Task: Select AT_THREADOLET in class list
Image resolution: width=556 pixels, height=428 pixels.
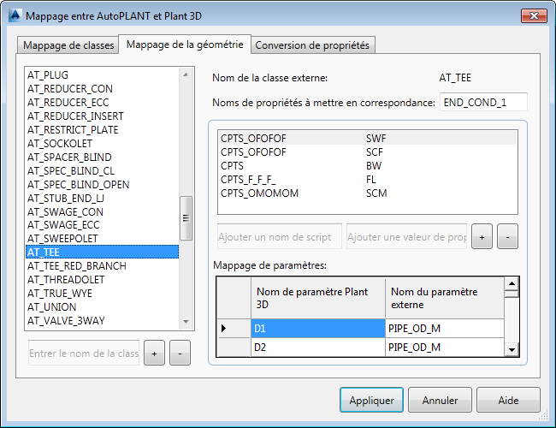Action: pyautogui.click(x=102, y=280)
